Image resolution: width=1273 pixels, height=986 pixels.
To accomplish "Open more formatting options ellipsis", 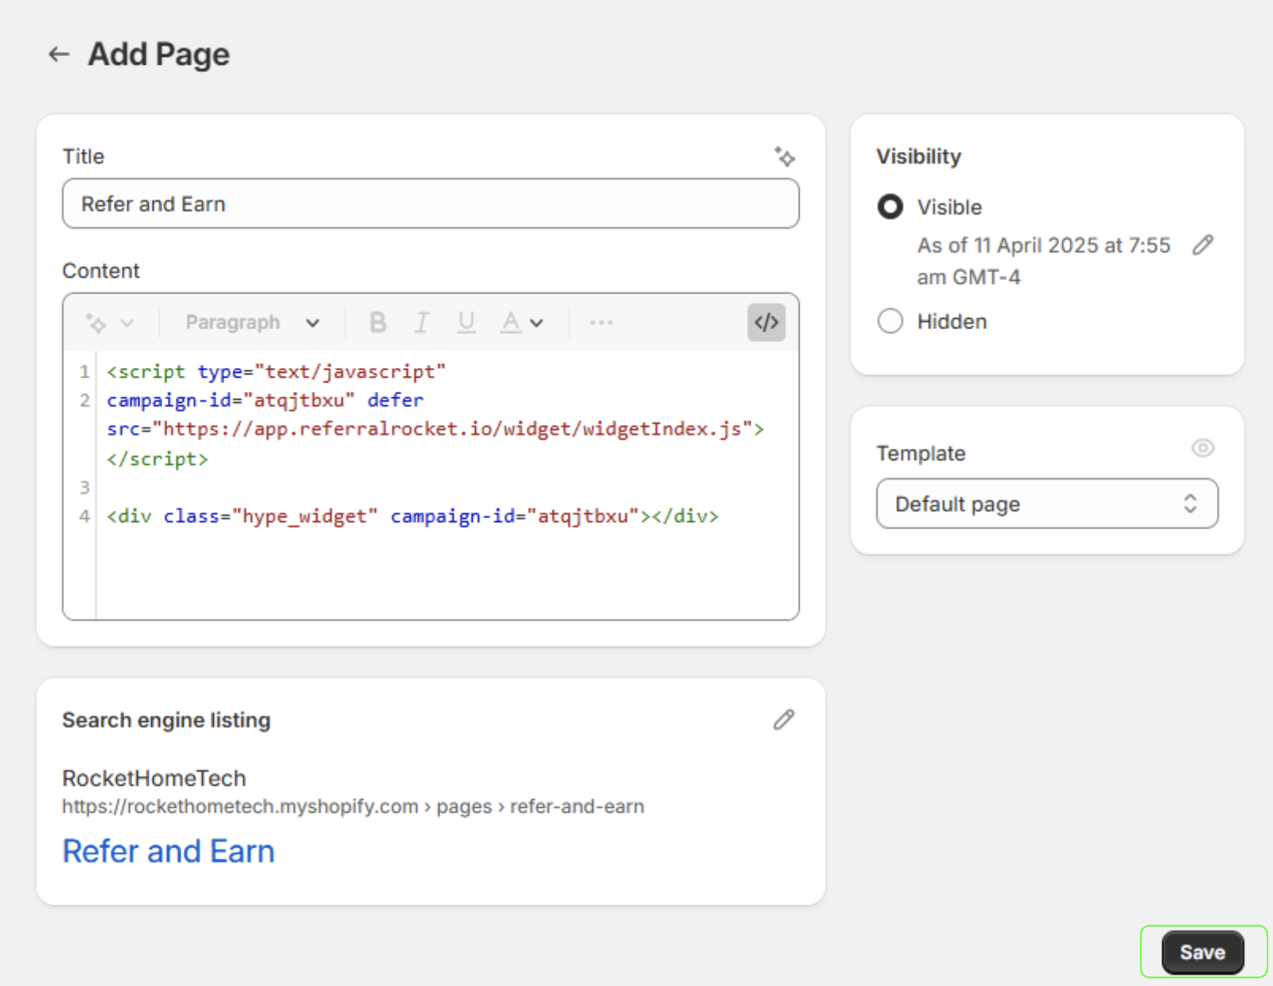I will 602,323.
